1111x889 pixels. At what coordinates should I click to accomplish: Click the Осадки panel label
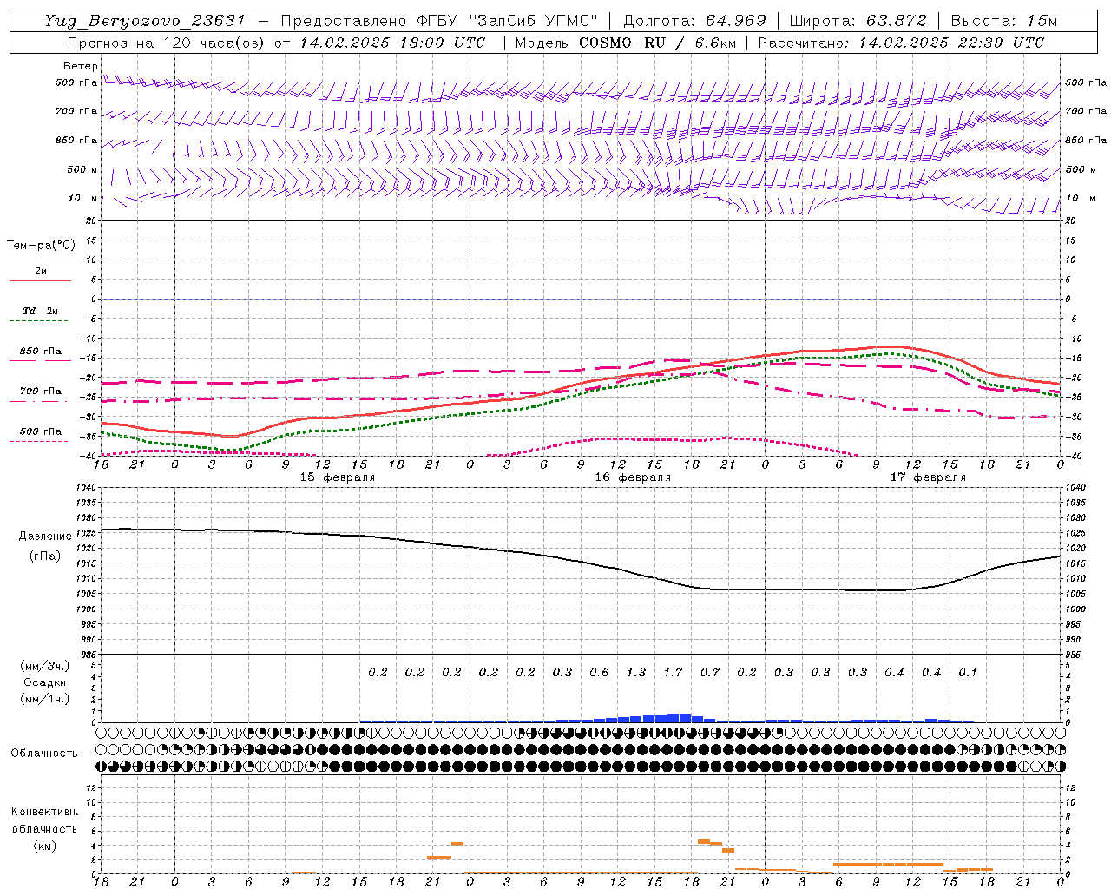(45, 682)
